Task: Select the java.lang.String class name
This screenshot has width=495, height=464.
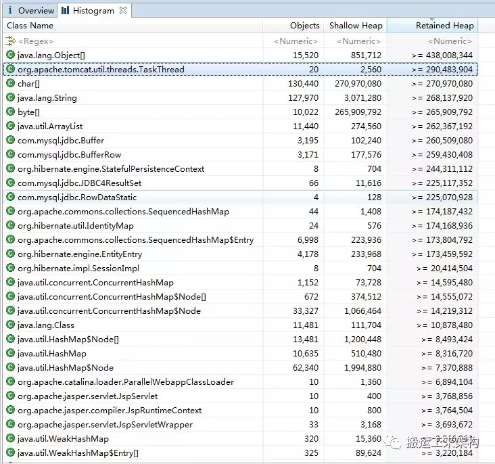Action: pyautogui.click(x=47, y=98)
